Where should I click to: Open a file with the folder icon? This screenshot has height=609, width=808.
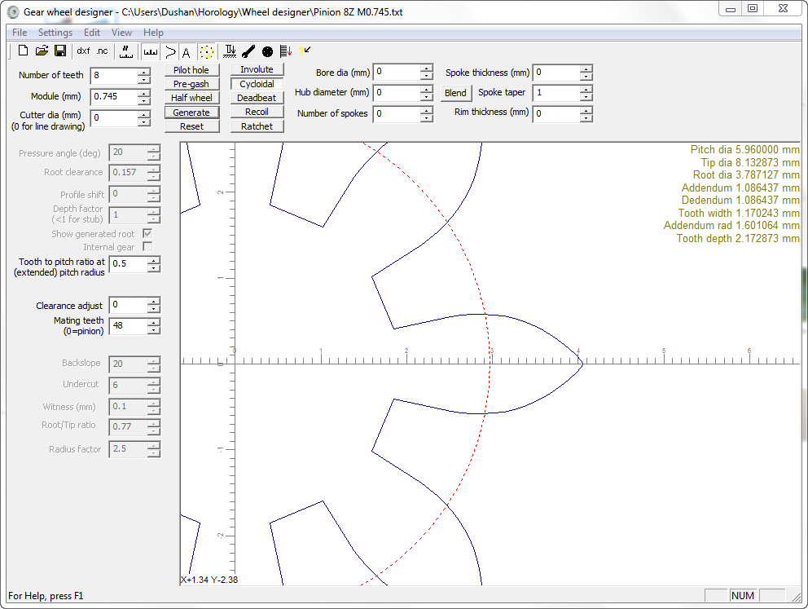point(42,51)
